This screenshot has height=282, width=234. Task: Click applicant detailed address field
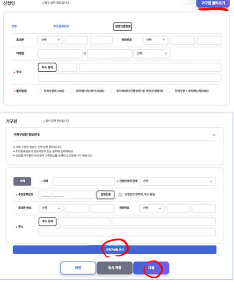(130, 78)
